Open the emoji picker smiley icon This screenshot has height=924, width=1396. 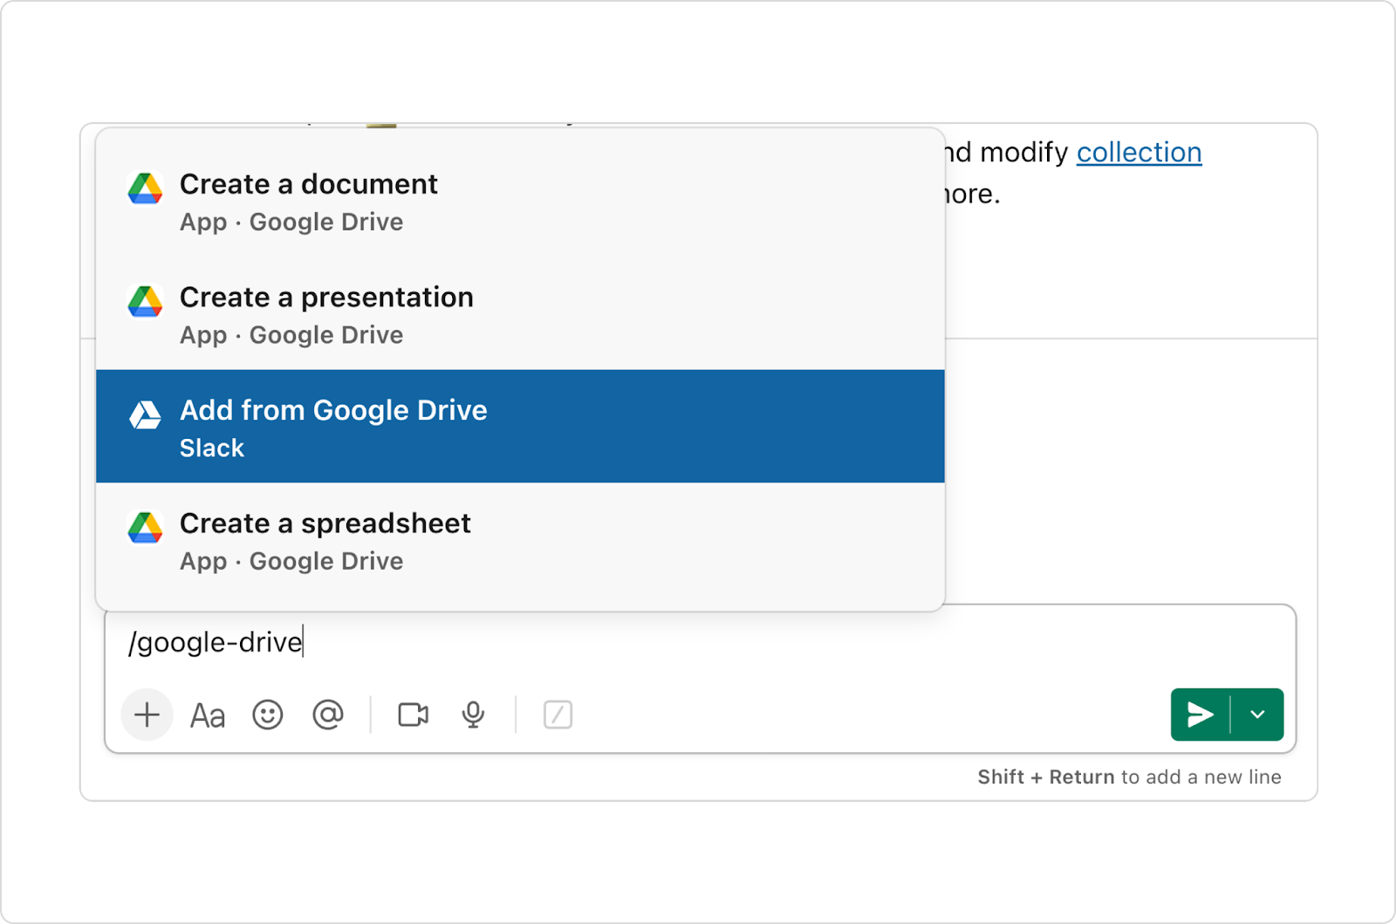(x=268, y=715)
